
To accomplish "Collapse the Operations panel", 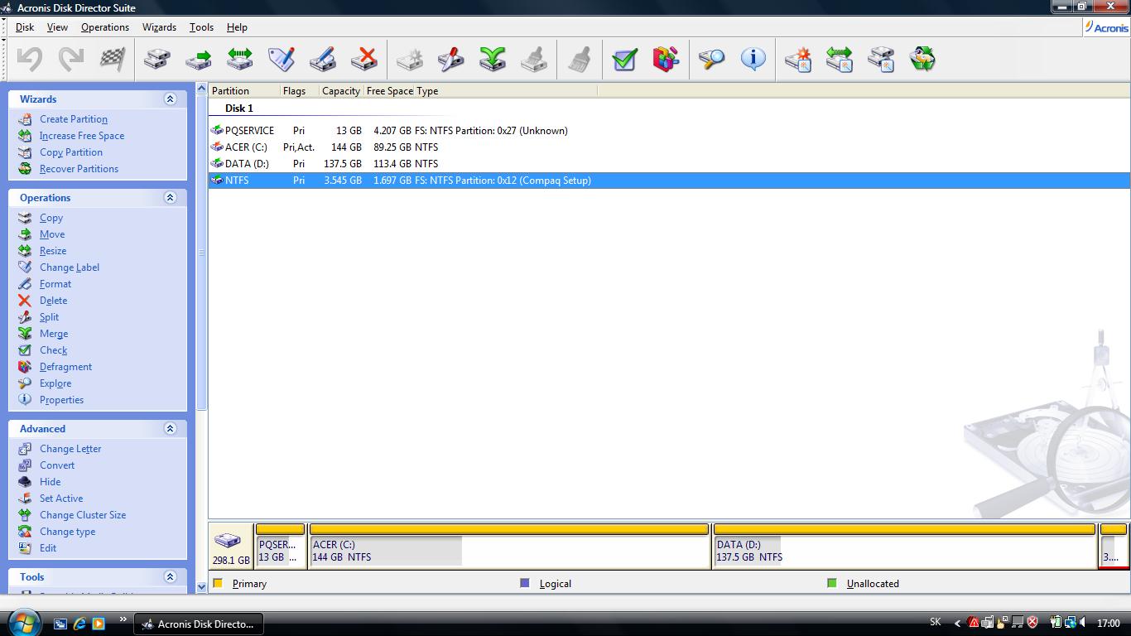I will pyautogui.click(x=171, y=197).
